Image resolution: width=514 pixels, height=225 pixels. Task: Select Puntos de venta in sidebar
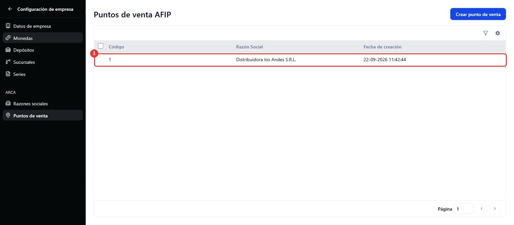pyautogui.click(x=43, y=115)
